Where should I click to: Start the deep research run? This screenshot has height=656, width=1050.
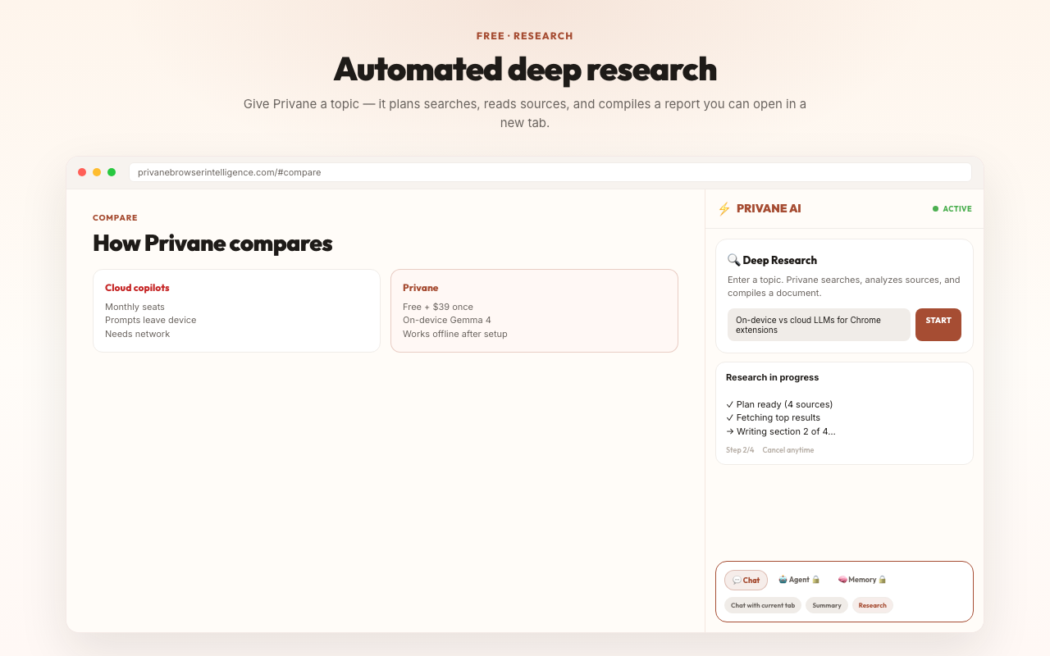[938, 325]
